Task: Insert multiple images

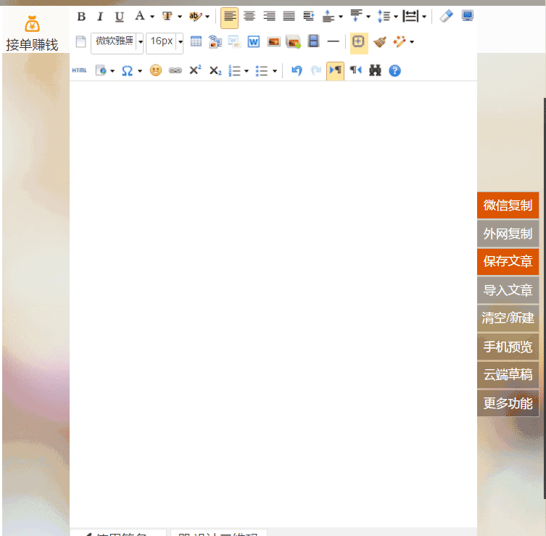Action: [293, 42]
